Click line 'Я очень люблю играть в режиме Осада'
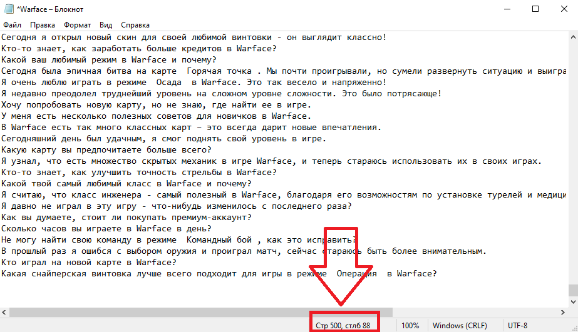The height and width of the screenshot is (332, 578). point(194,83)
